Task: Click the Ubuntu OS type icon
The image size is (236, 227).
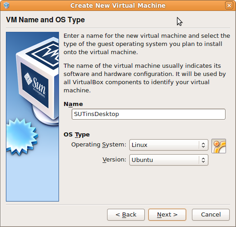Action: tap(219, 146)
